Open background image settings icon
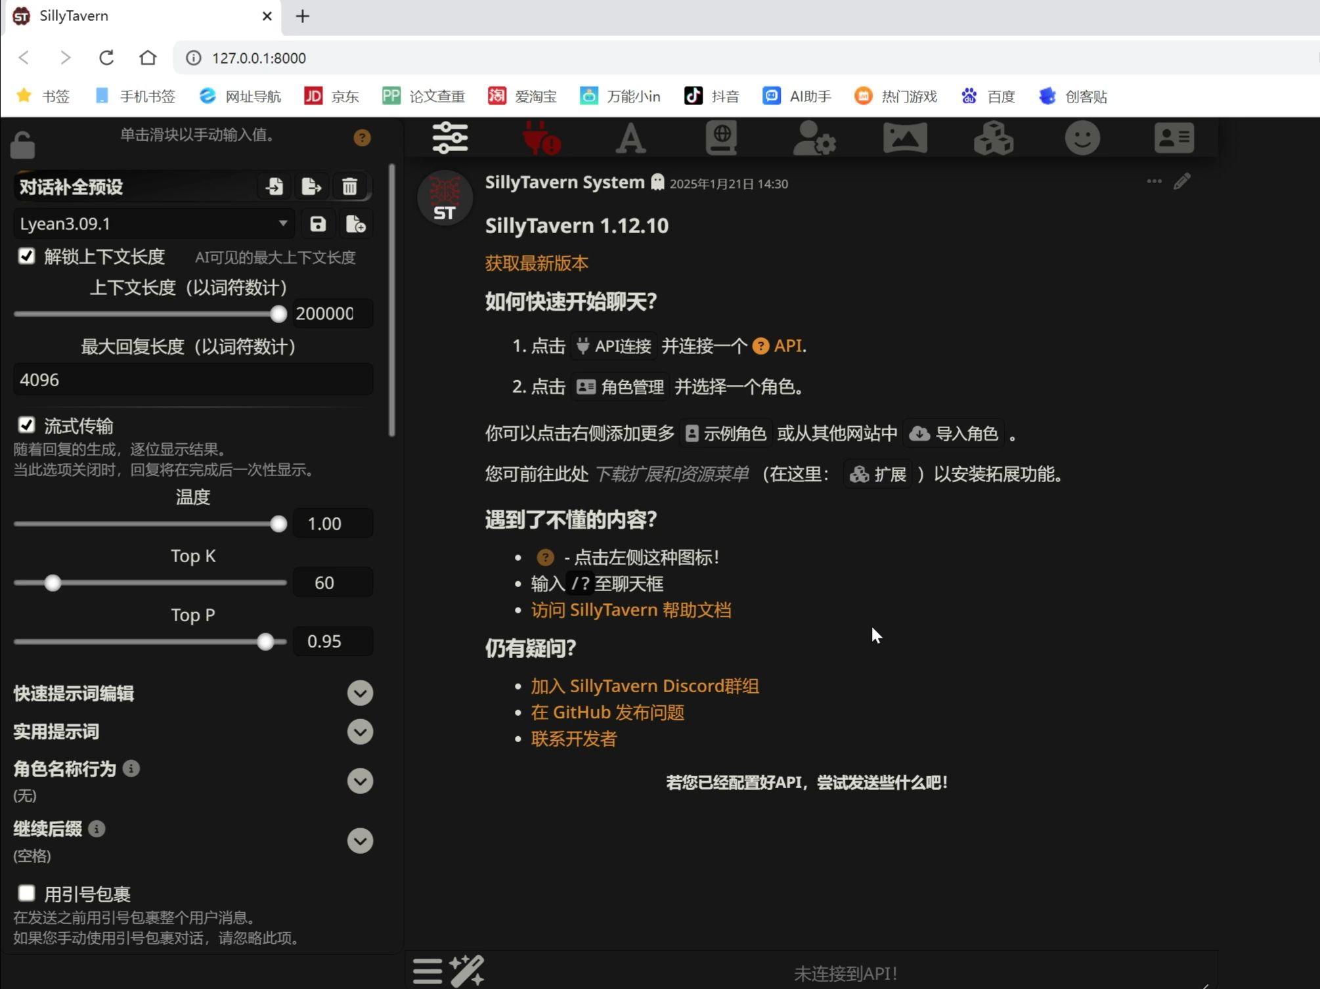The image size is (1320, 989). (x=905, y=138)
